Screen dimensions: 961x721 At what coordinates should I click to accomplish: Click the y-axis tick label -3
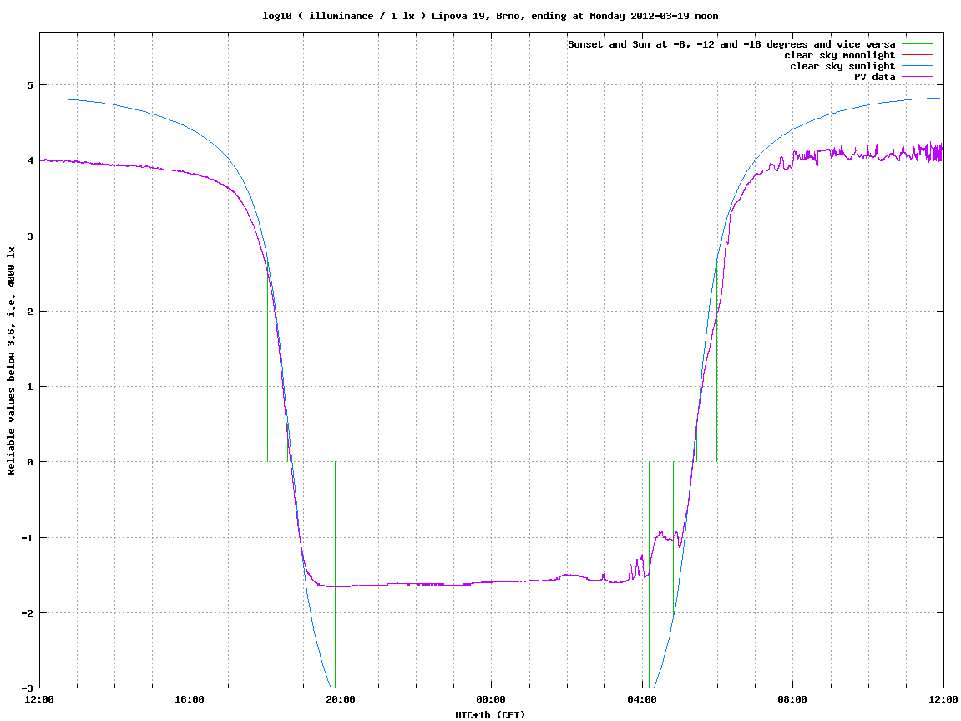point(27,688)
